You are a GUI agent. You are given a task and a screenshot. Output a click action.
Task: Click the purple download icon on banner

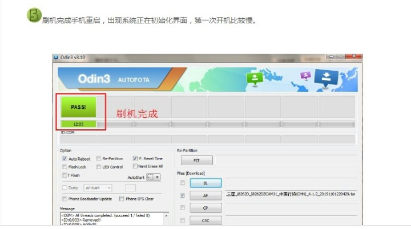[305, 76]
